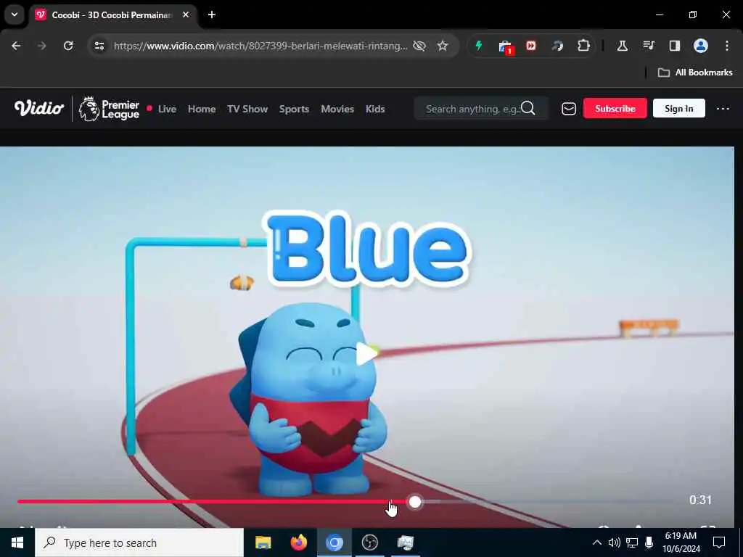Screen dimensions: 743x557
Task: Show hidden system tray icons
Action: pyautogui.click(x=597, y=542)
